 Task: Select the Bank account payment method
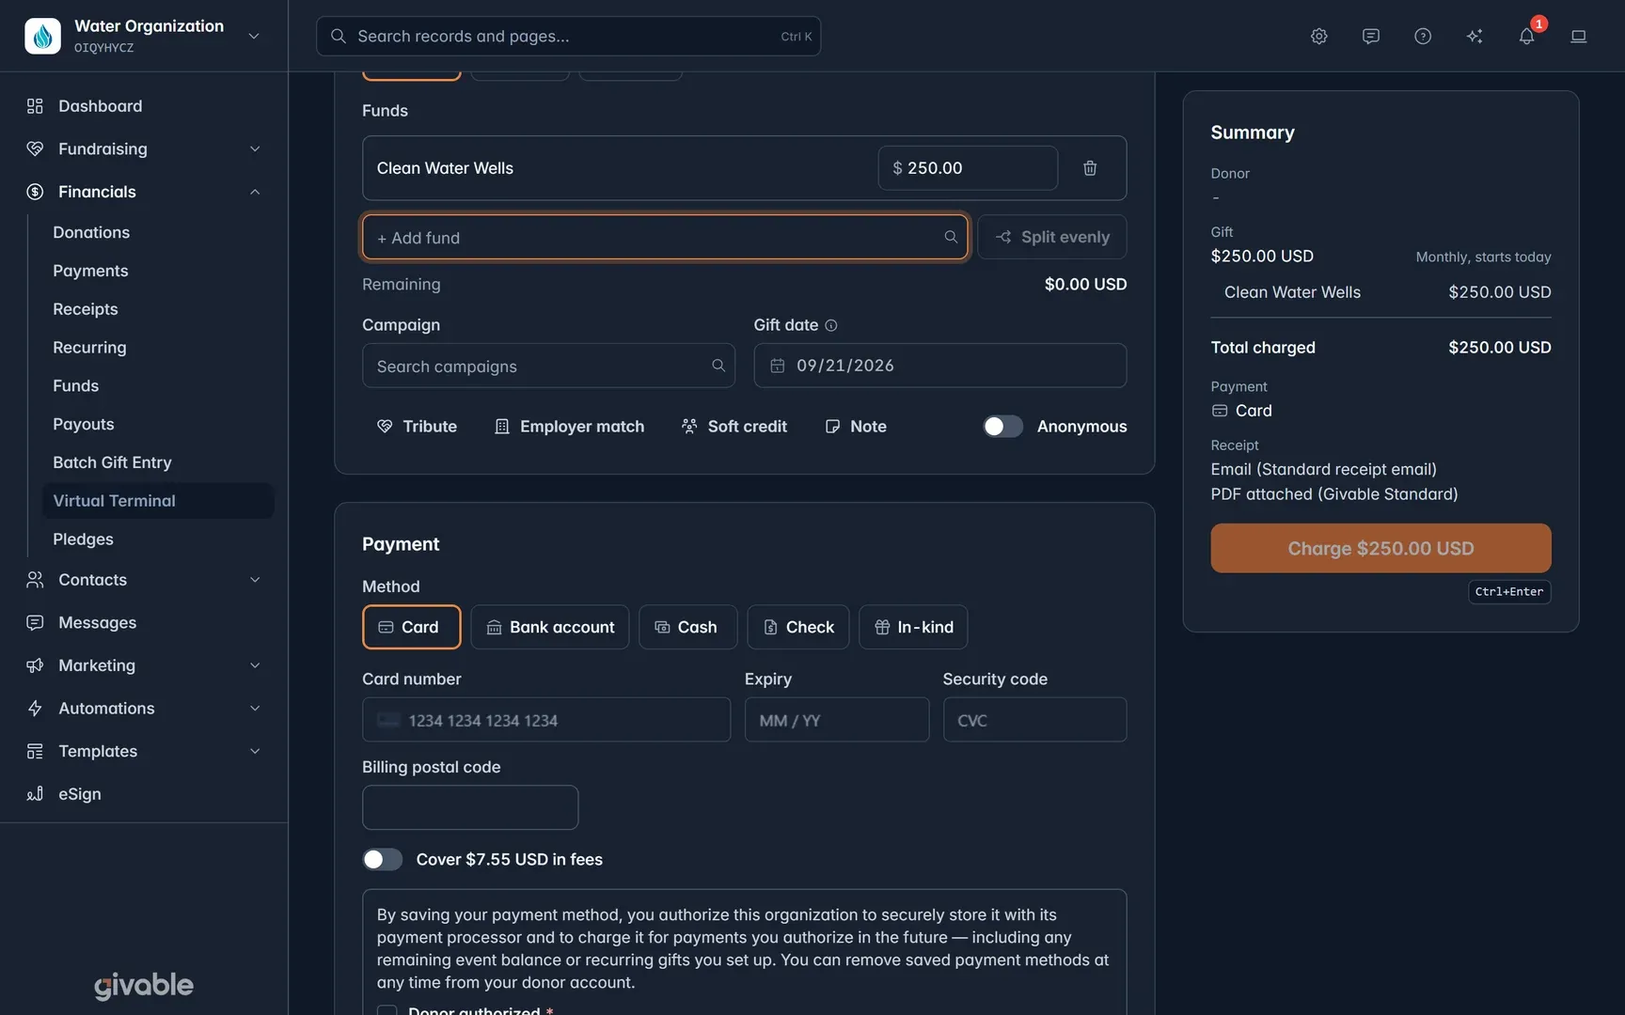(x=550, y=627)
